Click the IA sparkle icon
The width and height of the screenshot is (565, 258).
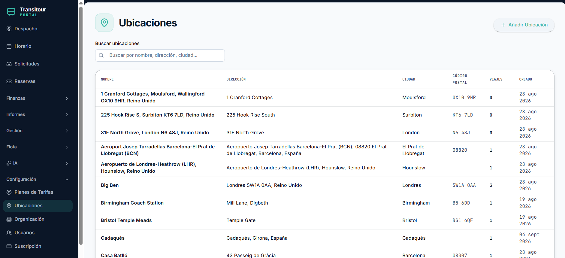(x=9, y=163)
